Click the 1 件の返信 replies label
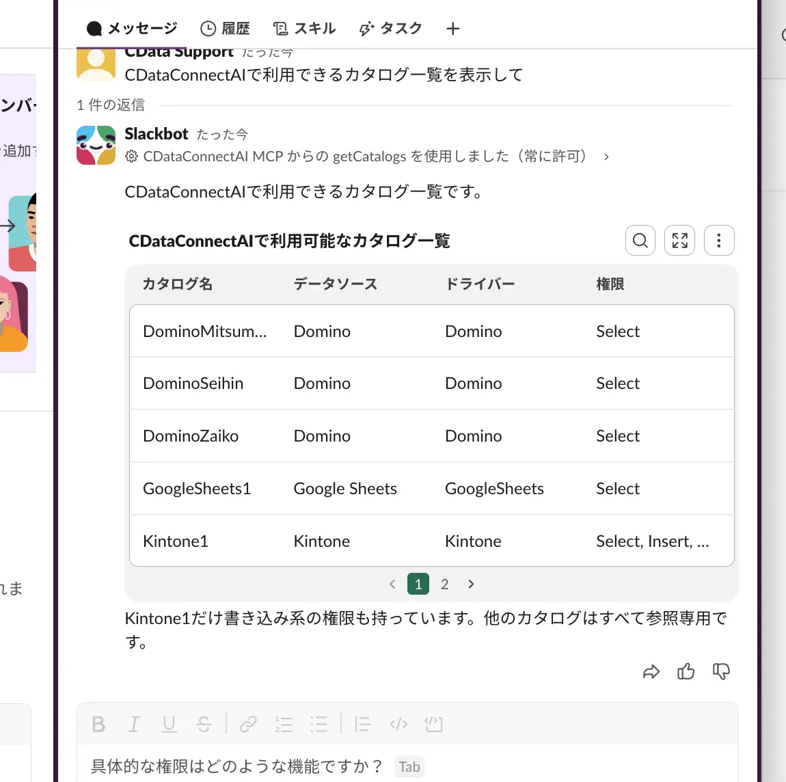The width and height of the screenshot is (786, 782). click(110, 105)
